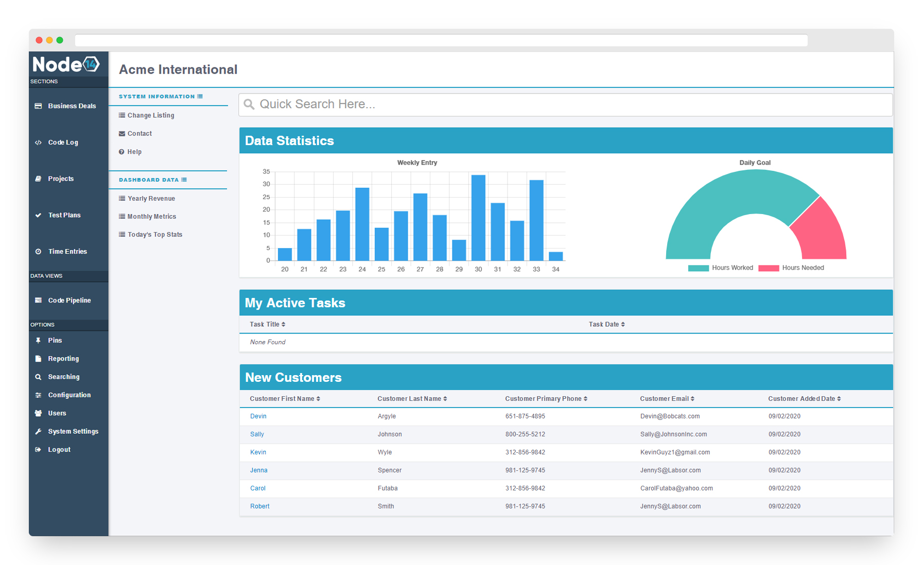This screenshot has height=565, width=923.
Task: Open the Monthly Metrics menu item
Action: (151, 216)
